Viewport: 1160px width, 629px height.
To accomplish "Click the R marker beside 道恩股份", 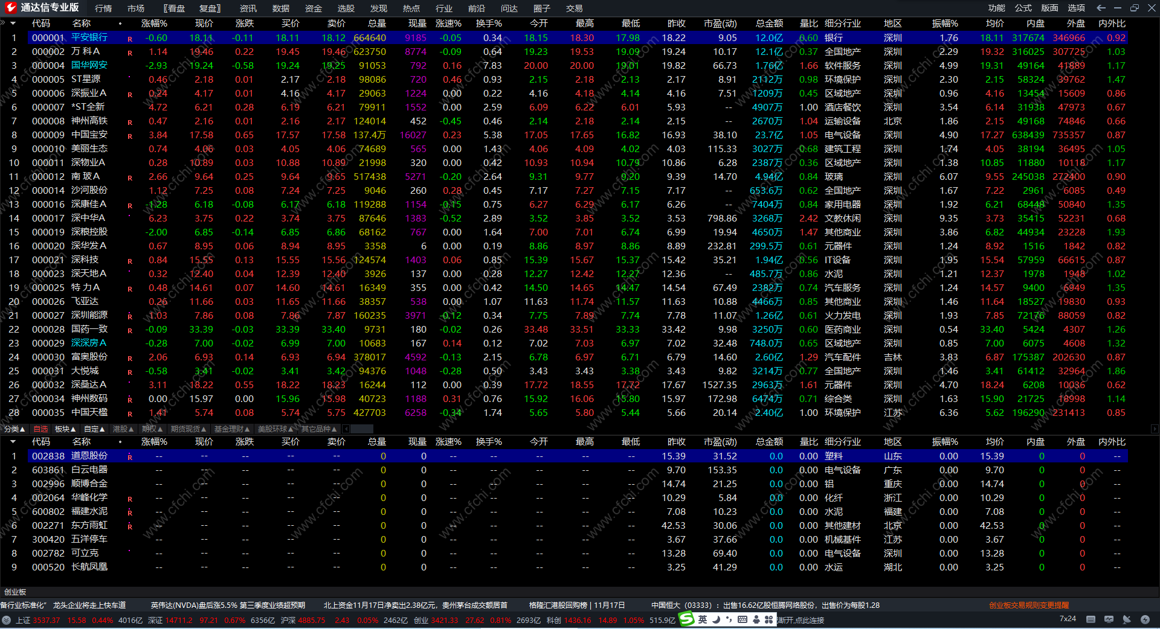I will coord(130,457).
